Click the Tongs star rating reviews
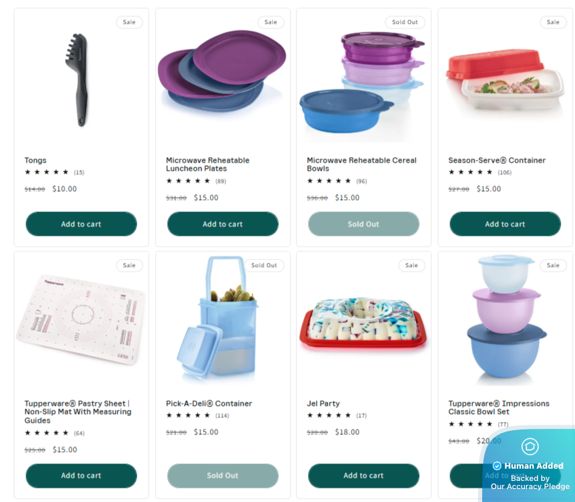 (54, 172)
